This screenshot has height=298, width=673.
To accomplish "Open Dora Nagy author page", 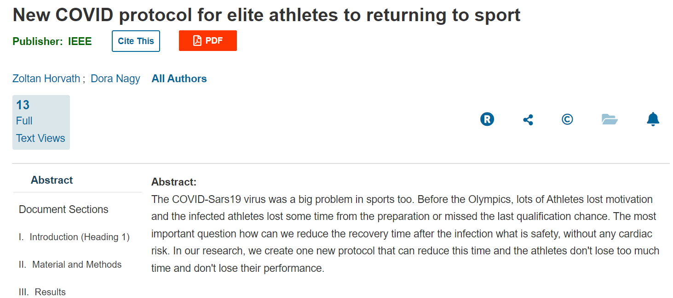I will 115,79.
